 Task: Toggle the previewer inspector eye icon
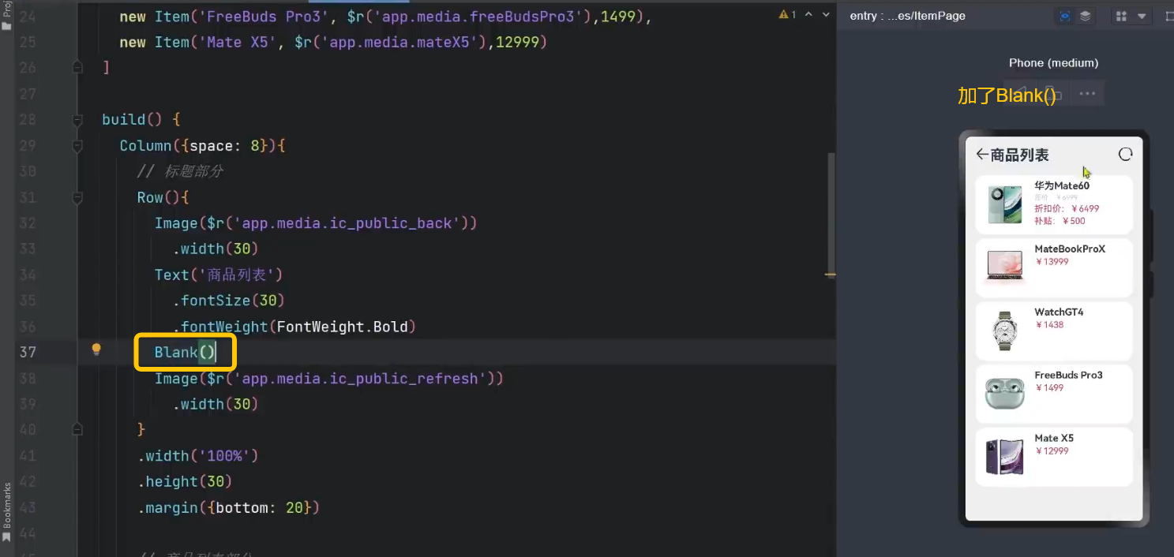1065,16
